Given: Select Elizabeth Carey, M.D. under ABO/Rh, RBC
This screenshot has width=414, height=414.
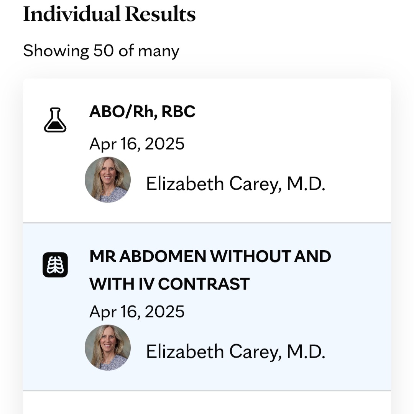Looking at the screenshot, I should pyautogui.click(x=235, y=184).
